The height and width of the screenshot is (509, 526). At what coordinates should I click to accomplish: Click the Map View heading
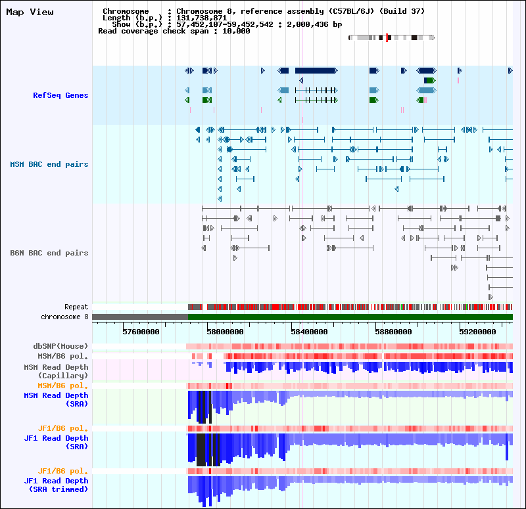30,12
